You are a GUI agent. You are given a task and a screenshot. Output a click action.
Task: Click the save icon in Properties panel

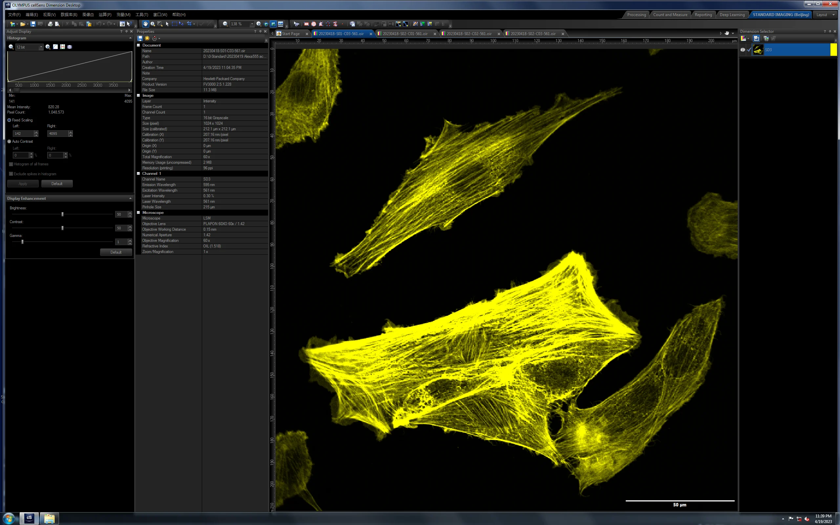[x=140, y=38]
